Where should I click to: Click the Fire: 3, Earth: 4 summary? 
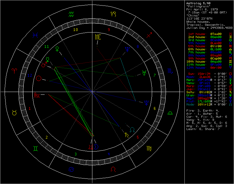[x=203, y=111]
